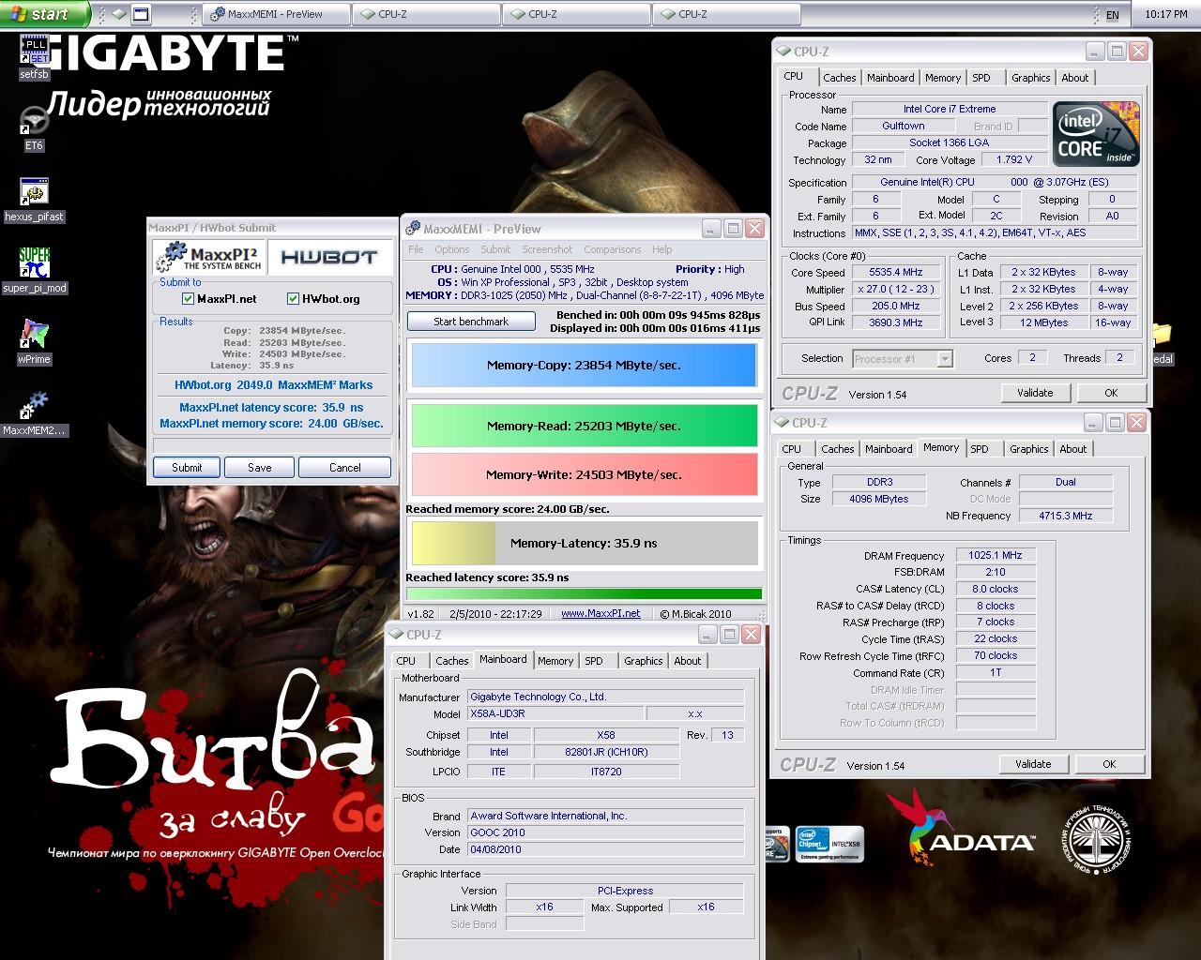Switch to MaxxMEMI - PreView taskbar button
Viewport: 1201px width, 960px height.
point(276,14)
